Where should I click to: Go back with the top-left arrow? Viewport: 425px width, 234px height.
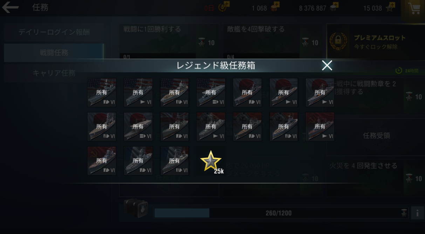coord(11,7)
